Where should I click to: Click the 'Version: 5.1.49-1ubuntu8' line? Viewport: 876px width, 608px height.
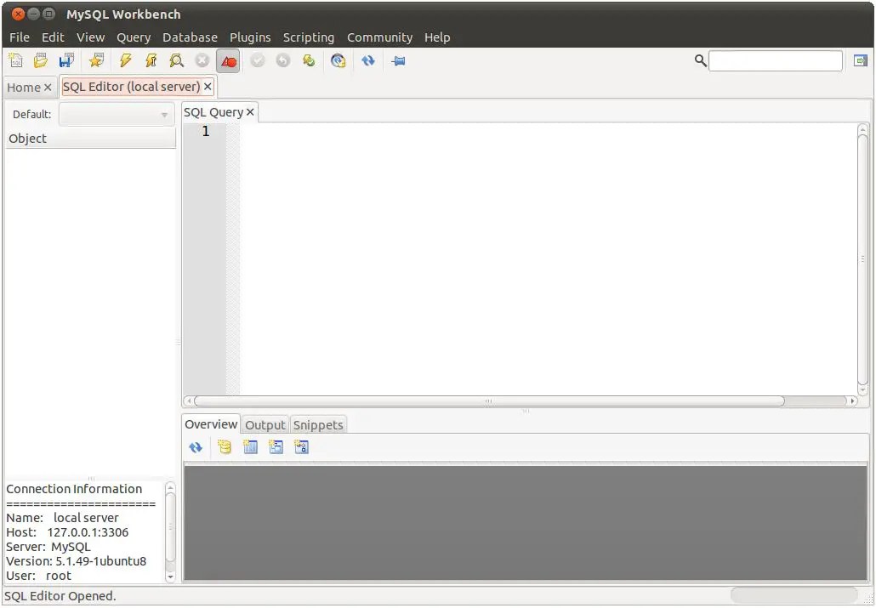tap(76, 561)
